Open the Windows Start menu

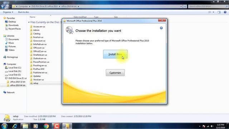pos(4,126)
